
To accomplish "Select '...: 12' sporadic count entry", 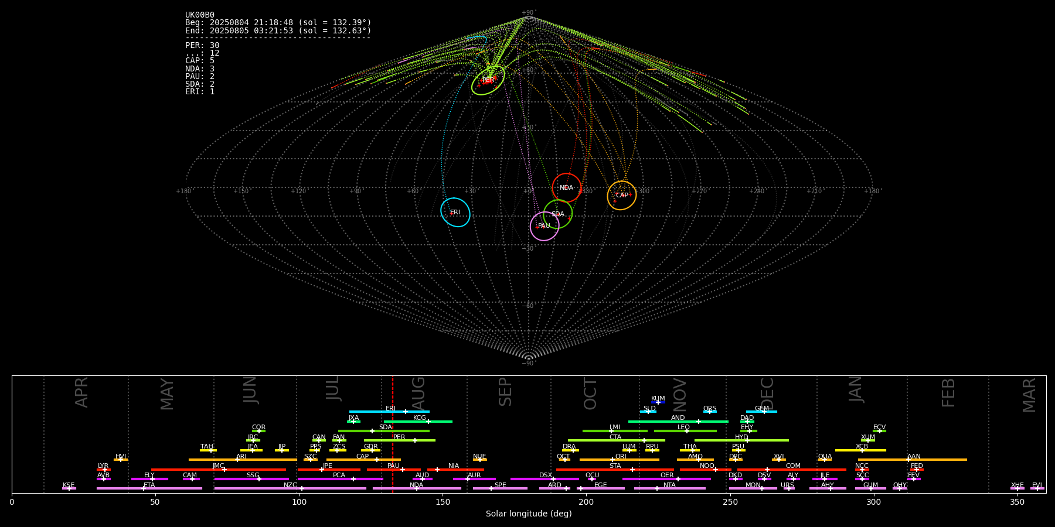I will click(202, 53).
